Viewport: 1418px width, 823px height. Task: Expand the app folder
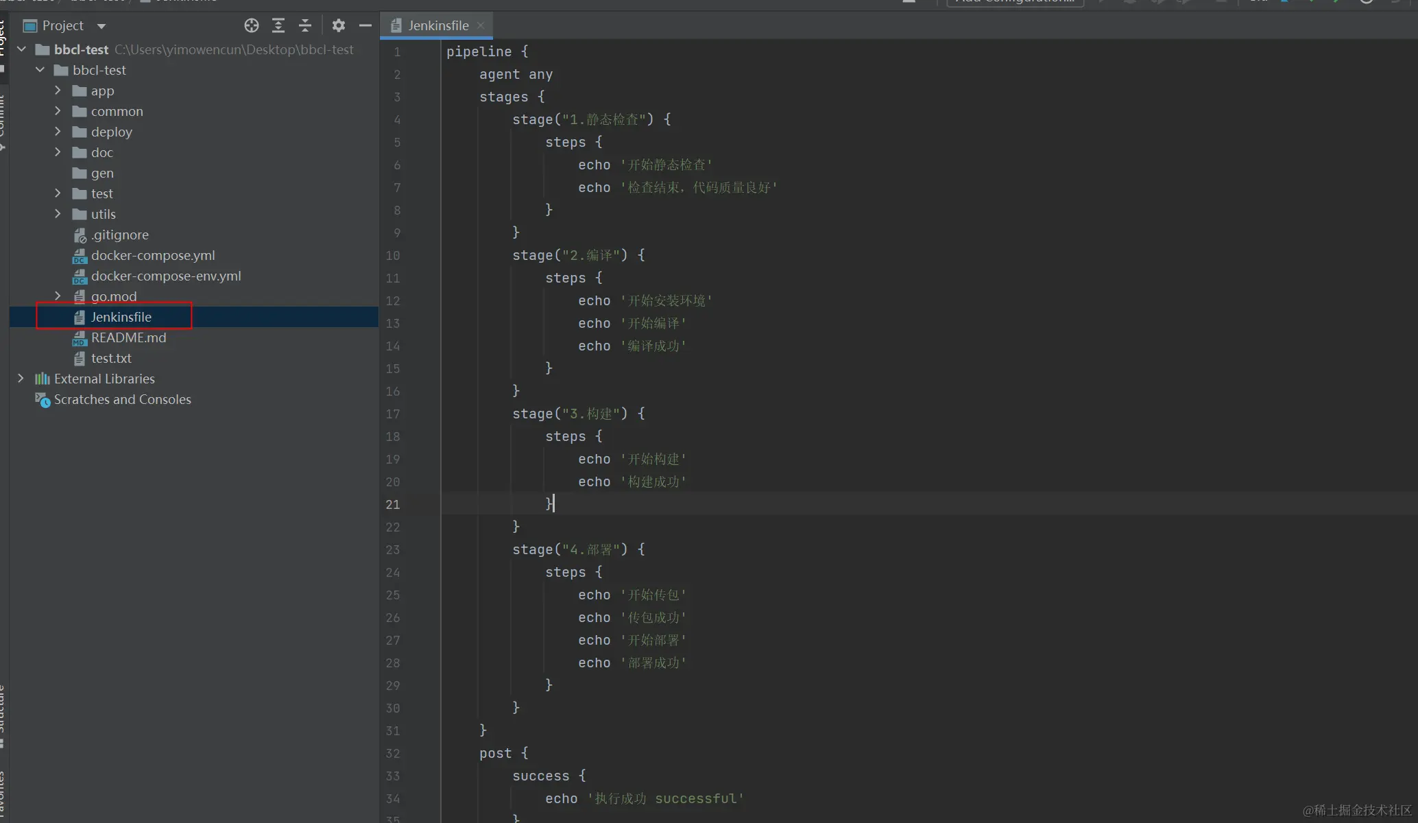click(58, 91)
